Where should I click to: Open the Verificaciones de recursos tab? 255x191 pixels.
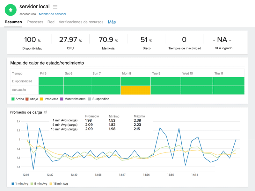[x=81, y=22]
